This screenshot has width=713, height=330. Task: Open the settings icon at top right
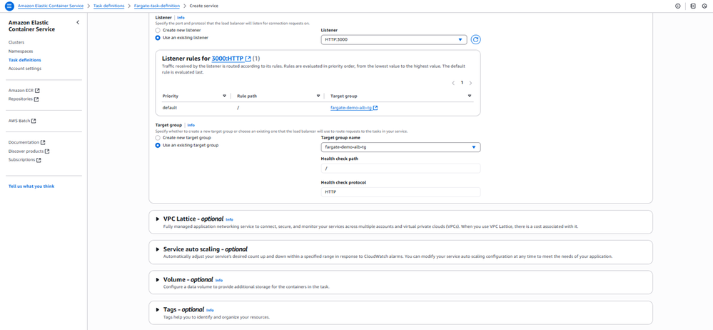pyautogui.click(x=704, y=6)
